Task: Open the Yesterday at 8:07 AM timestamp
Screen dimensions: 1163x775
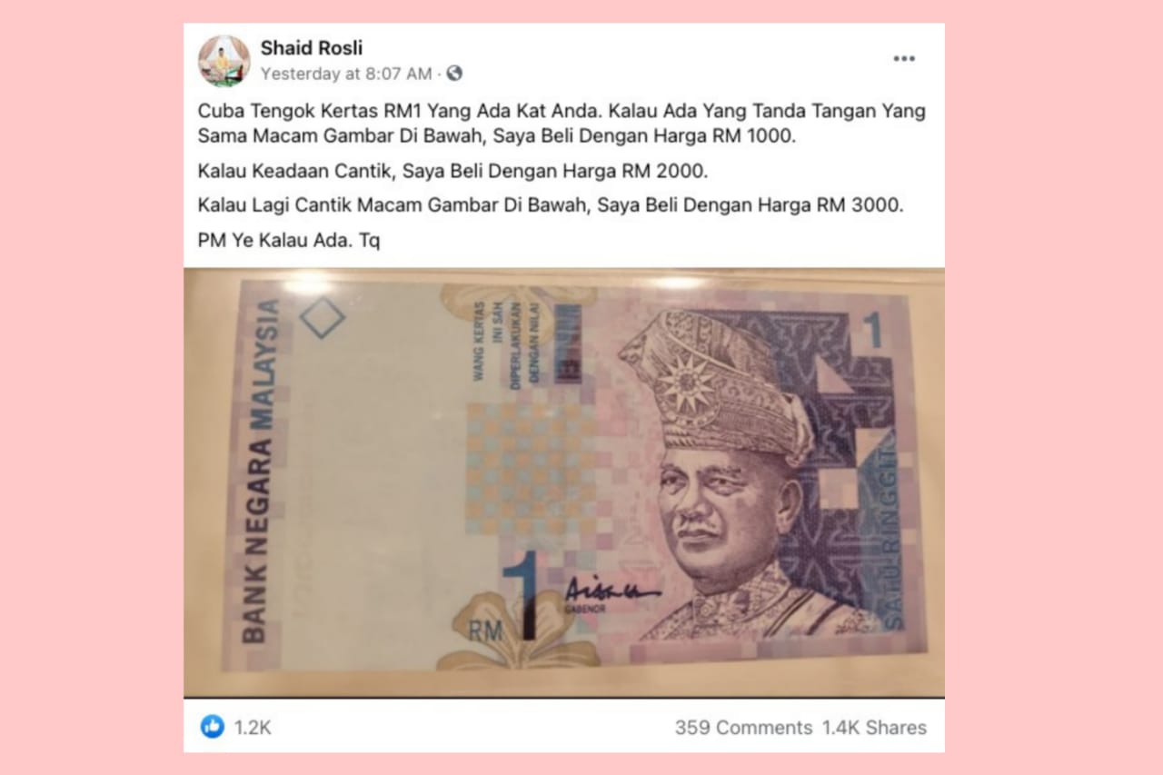Action: coord(346,74)
